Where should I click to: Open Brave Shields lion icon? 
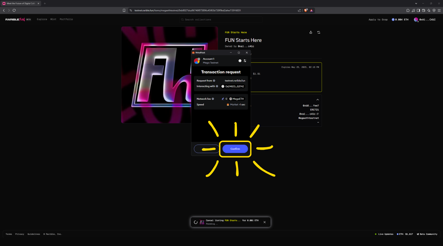tap(306, 10)
